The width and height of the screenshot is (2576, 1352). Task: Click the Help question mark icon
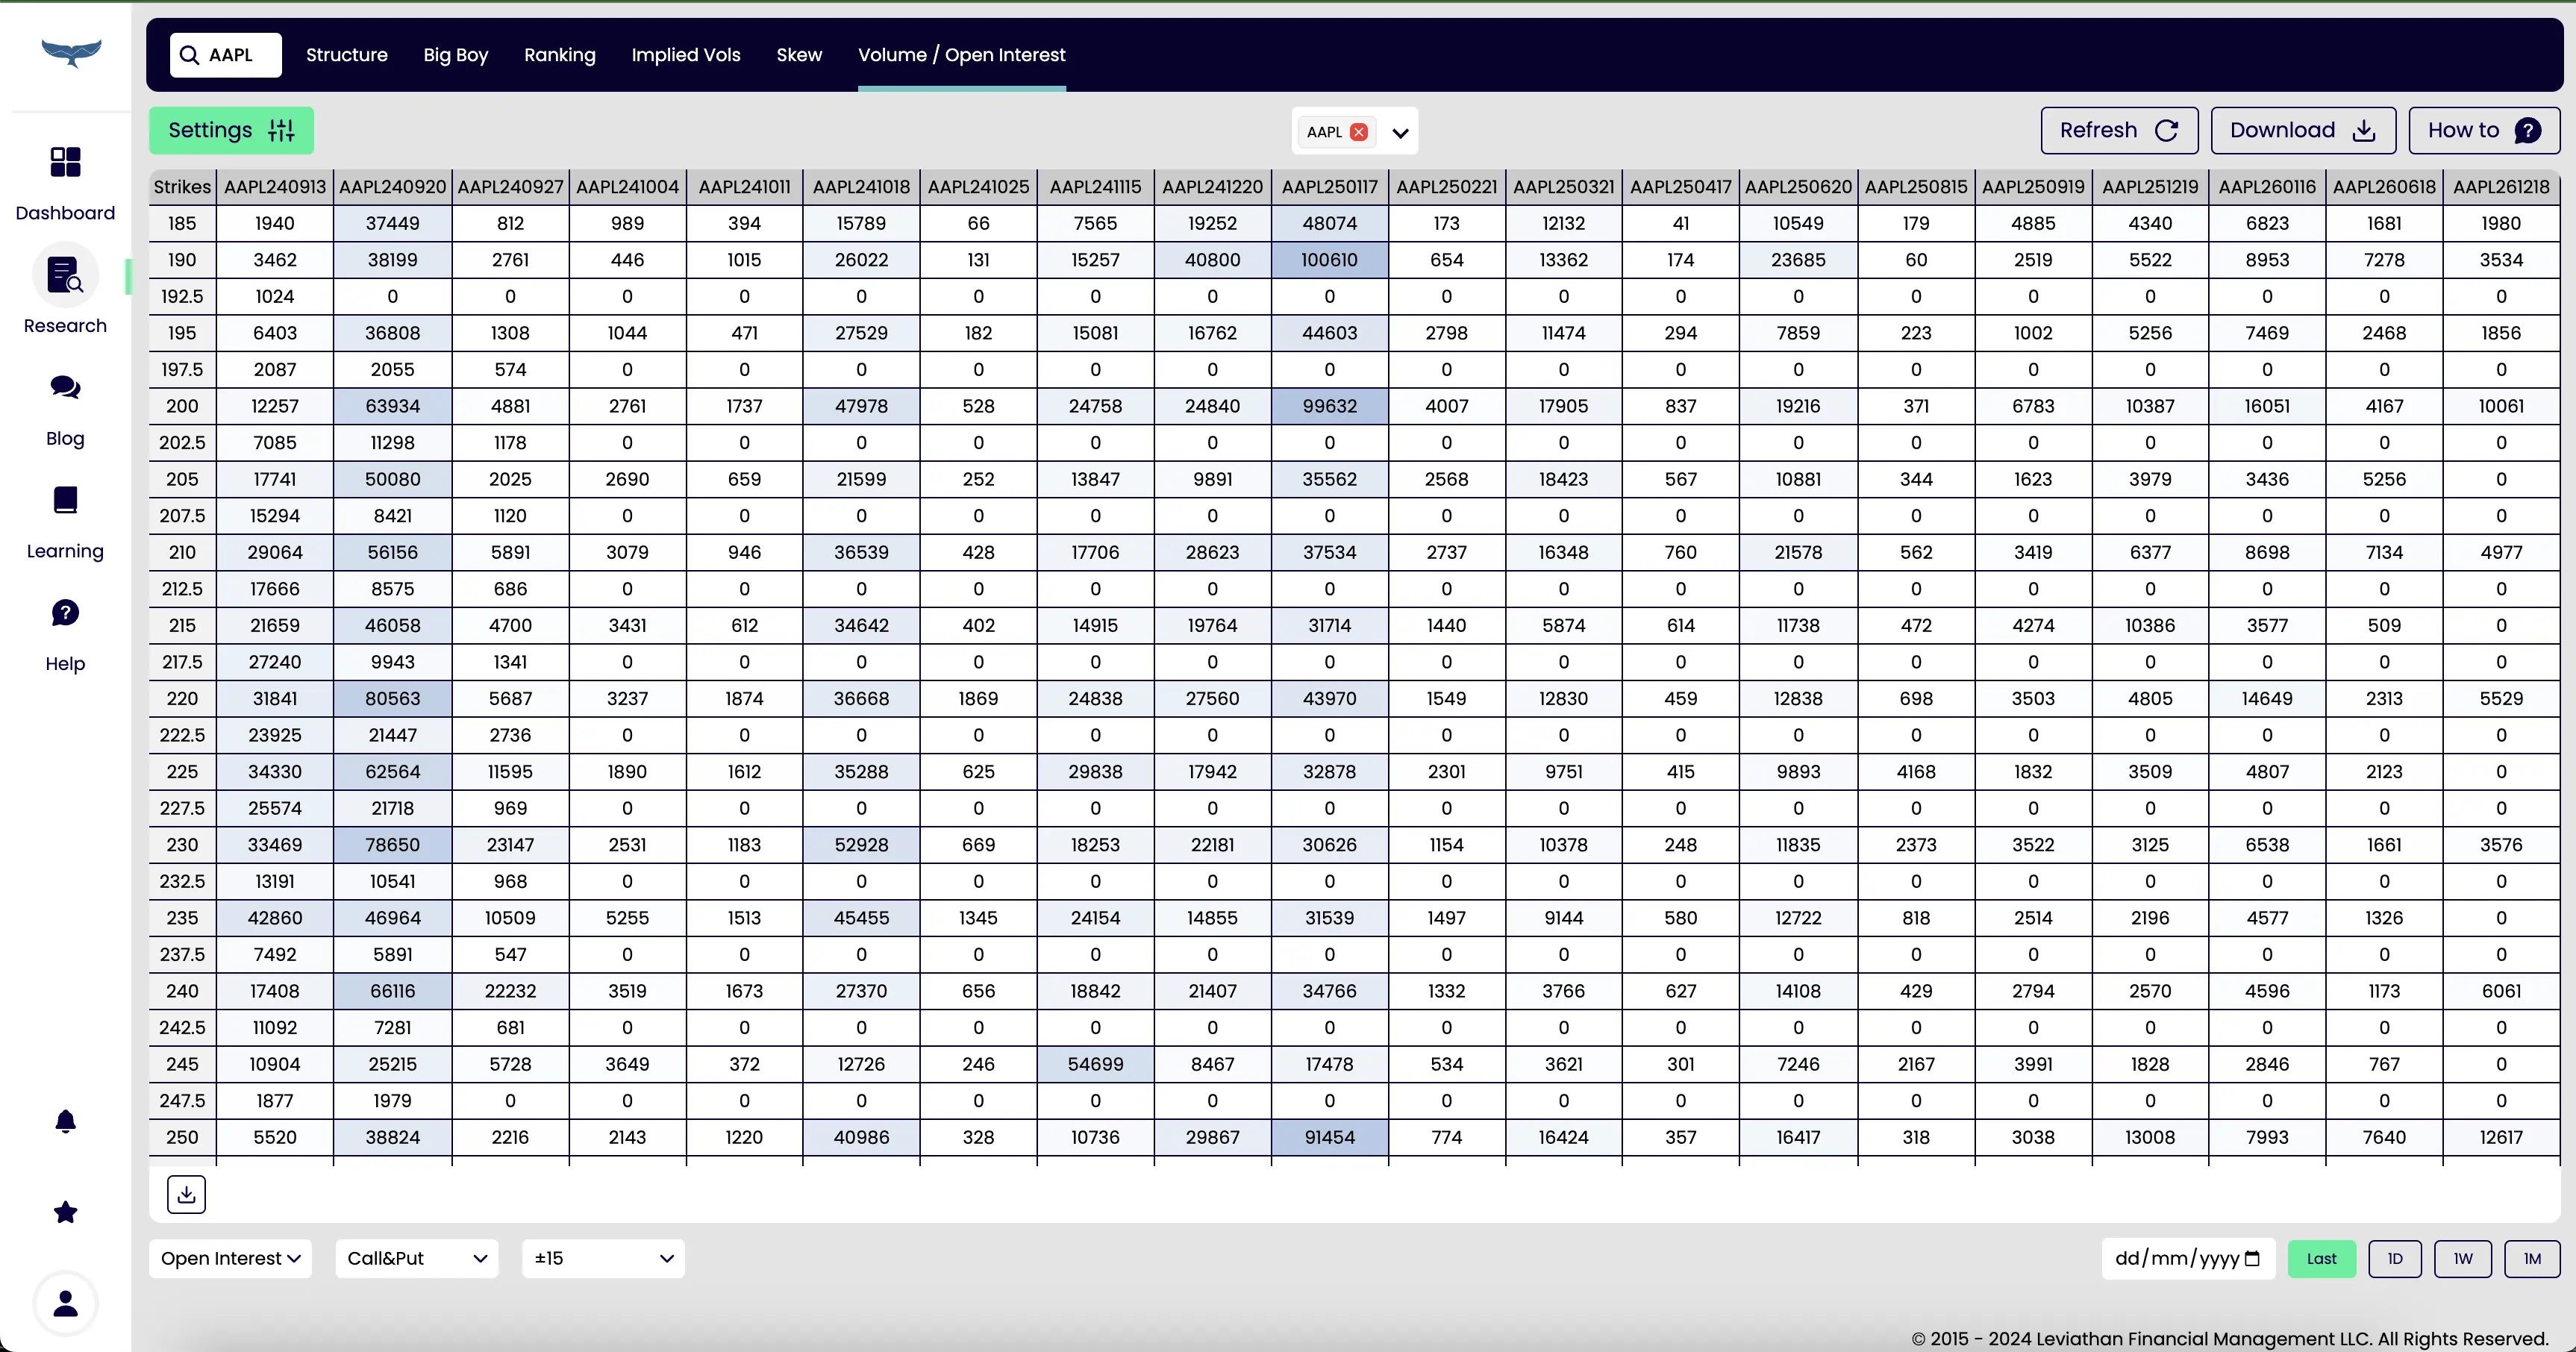click(65, 613)
